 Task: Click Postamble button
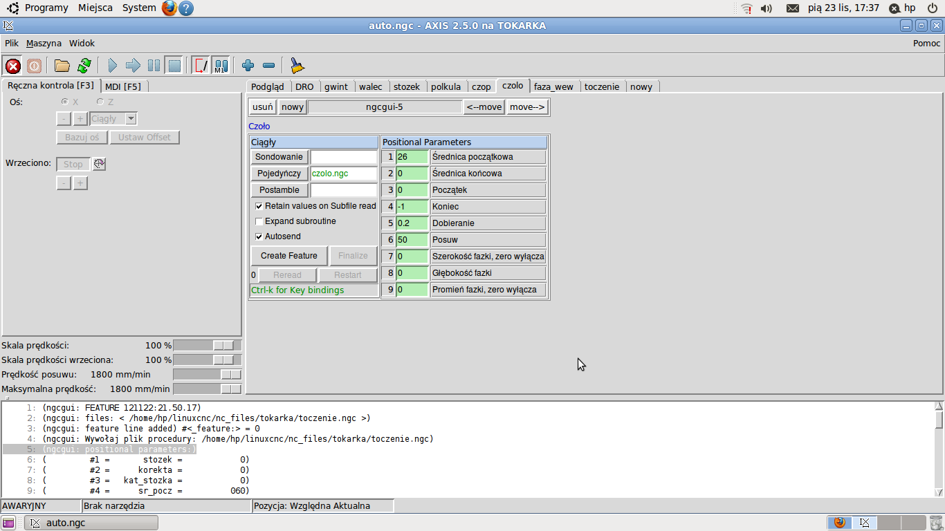pos(279,190)
